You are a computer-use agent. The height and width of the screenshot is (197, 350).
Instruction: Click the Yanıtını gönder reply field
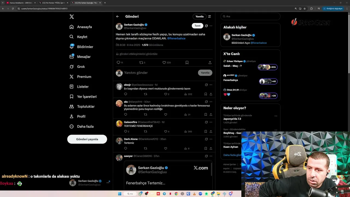click(160, 73)
